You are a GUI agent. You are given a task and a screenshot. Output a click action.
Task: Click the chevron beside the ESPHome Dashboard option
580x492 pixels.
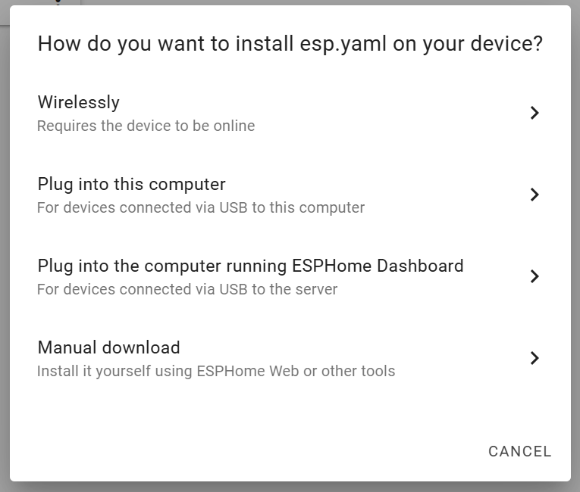click(x=535, y=276)
